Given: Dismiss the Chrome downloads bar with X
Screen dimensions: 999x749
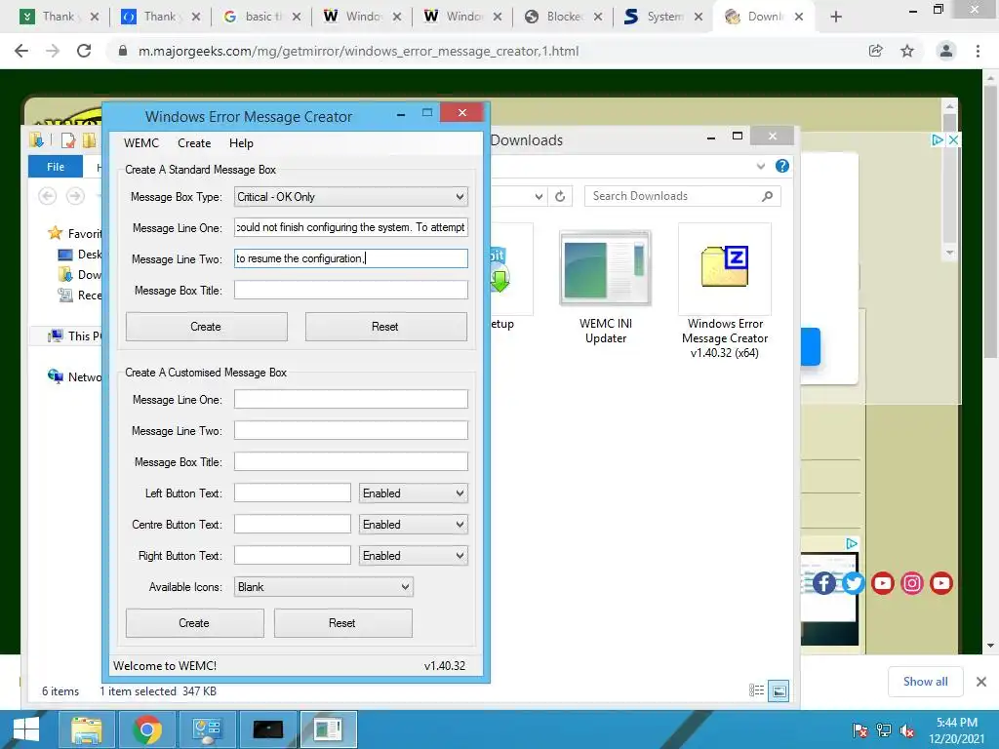Looking at the screenshot, I should pyautogui.click(x=981, y=682).
